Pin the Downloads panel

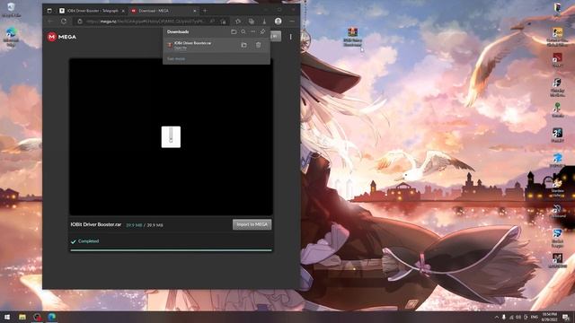pos(262,32)
